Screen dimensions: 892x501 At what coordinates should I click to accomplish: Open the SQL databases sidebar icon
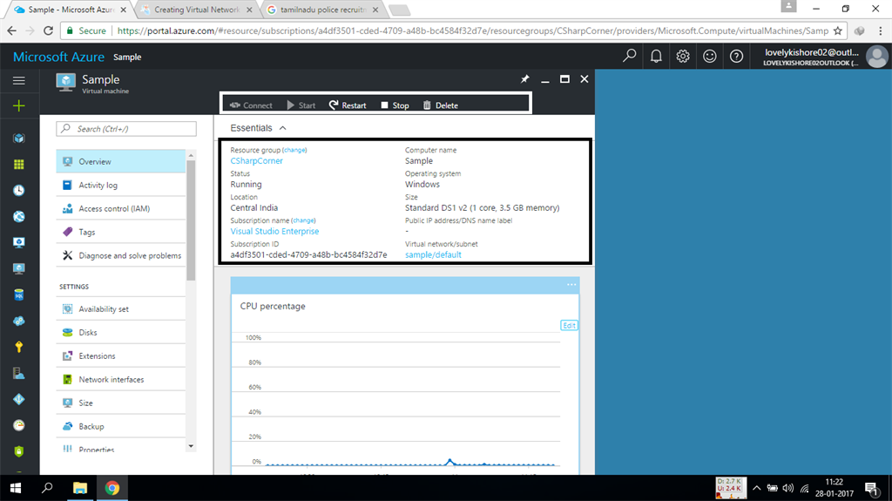point(19,295)
